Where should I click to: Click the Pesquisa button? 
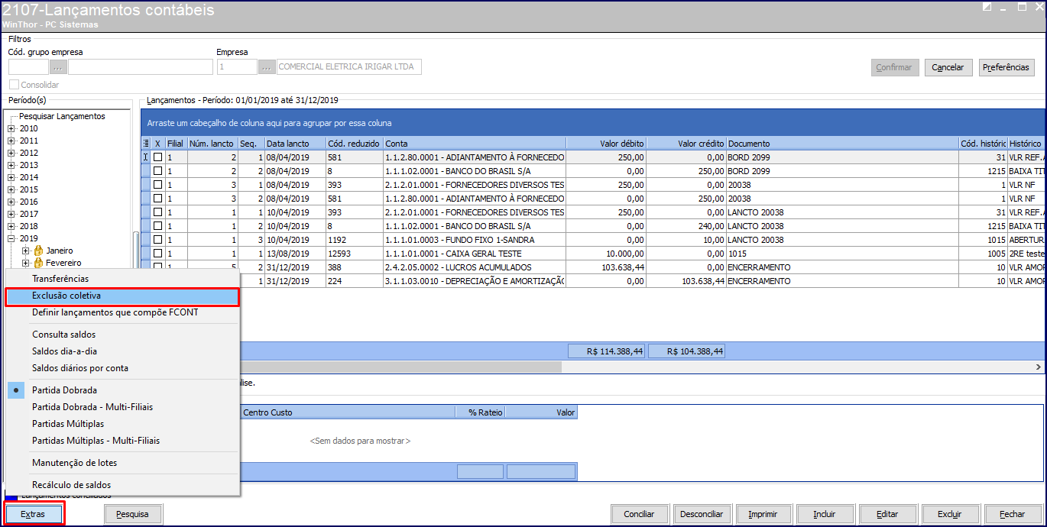pos(133,514)
